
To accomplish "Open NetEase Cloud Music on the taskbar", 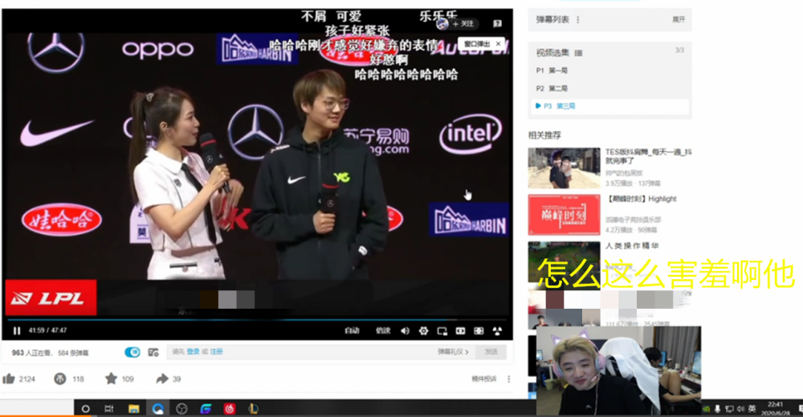I will [230, 408].
